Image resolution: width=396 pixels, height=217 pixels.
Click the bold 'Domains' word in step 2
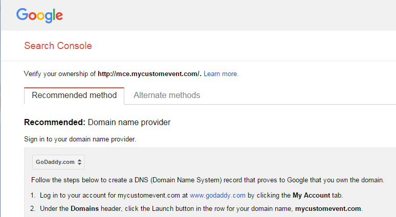click(84, 209)
